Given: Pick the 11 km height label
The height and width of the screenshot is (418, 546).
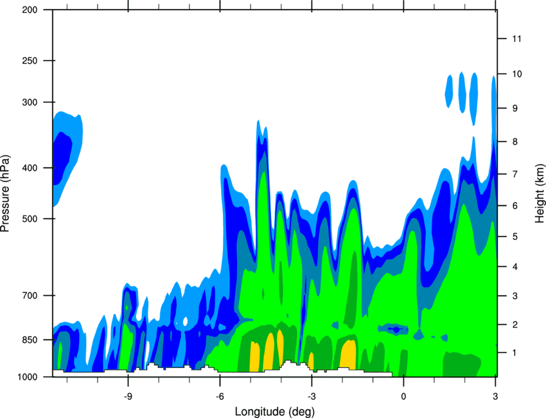Looking at the screenshot, I should (x=516, y=39).
